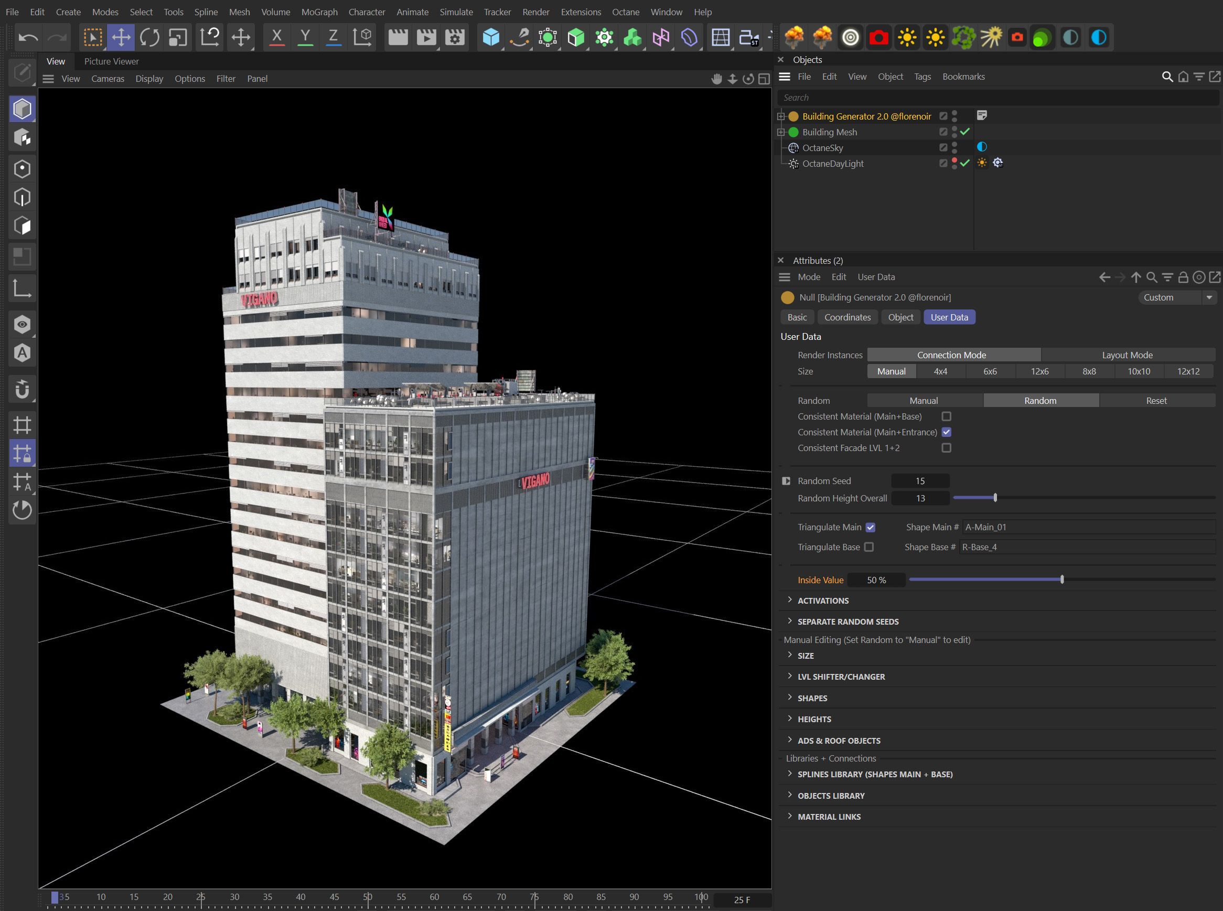
Task: Click Render to Picture Viewer icon
Action: click(426, 37)
